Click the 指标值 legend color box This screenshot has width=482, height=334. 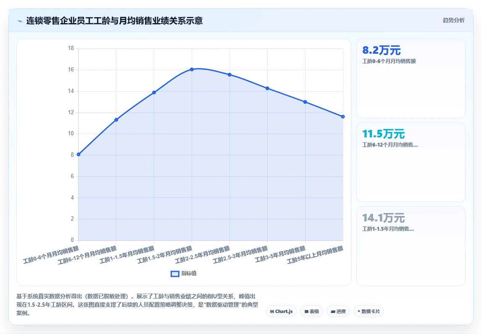(175, 274)
